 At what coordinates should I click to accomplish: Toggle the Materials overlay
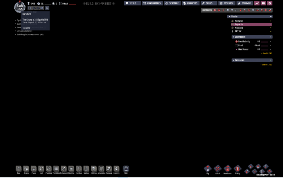tap(228, 10)
